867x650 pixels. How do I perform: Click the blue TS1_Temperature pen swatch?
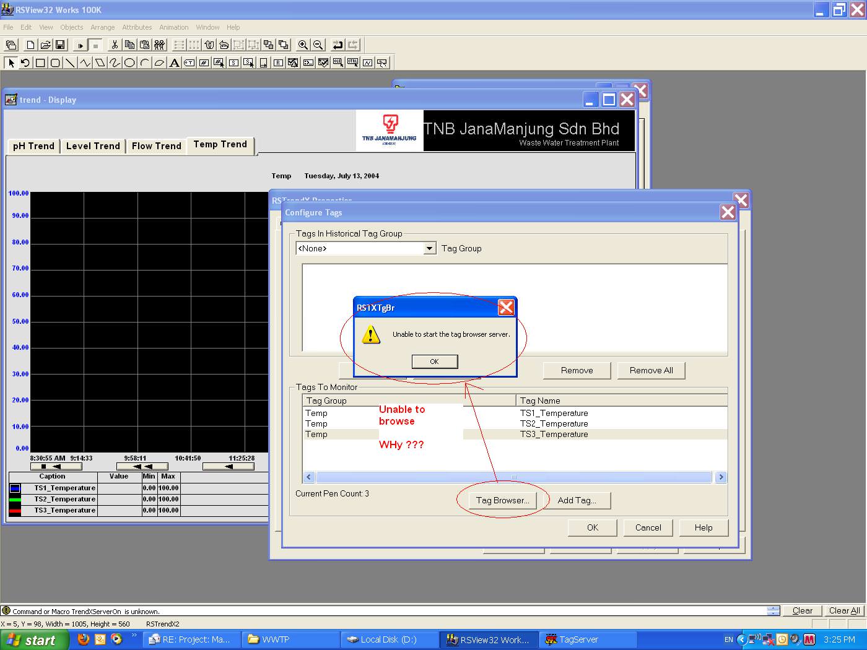coord(15,488)
